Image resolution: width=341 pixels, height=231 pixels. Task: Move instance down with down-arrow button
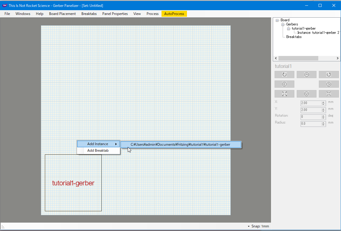(306, 94)
